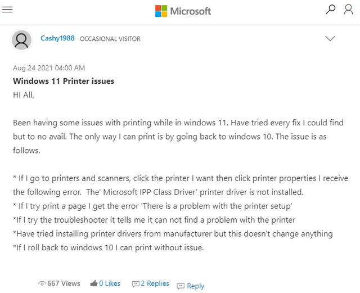Click the Reply speech bubble icon

point(181,286)
